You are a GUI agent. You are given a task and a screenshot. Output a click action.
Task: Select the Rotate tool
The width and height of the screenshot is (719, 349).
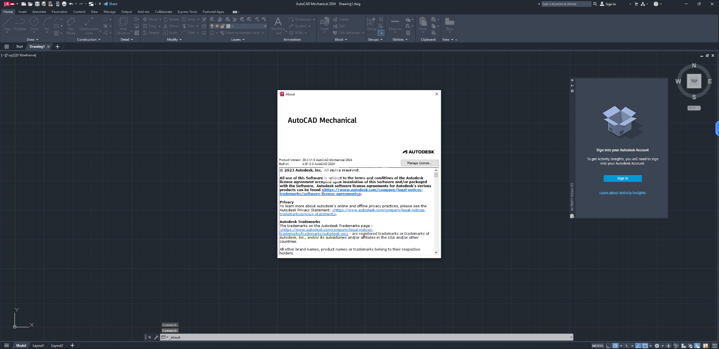(171, 19)
